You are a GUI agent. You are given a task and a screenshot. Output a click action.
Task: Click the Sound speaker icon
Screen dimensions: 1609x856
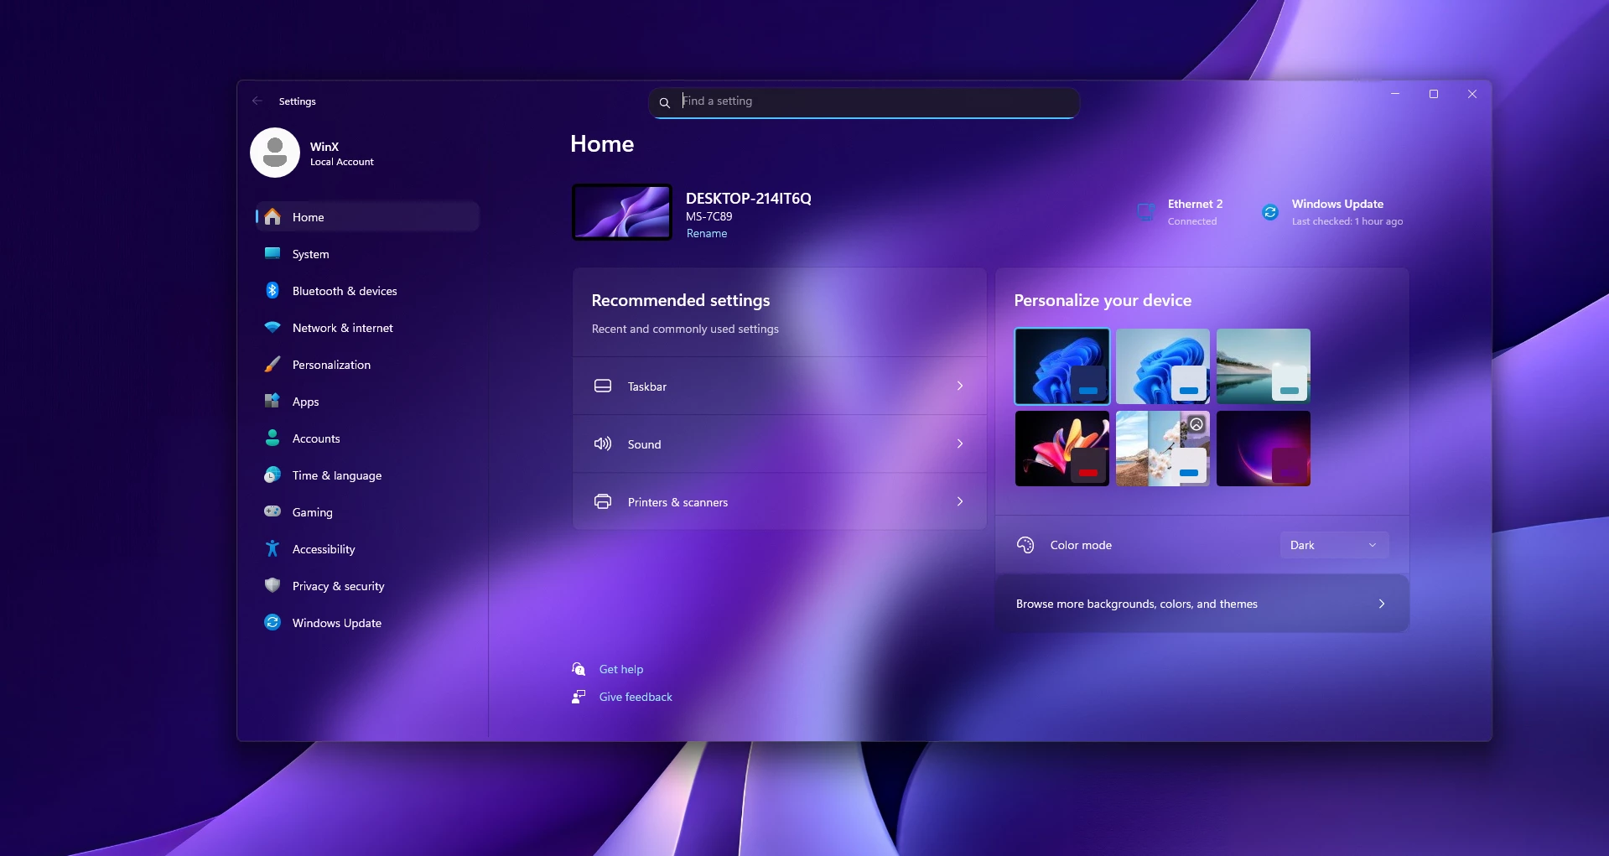pos(603,444)
